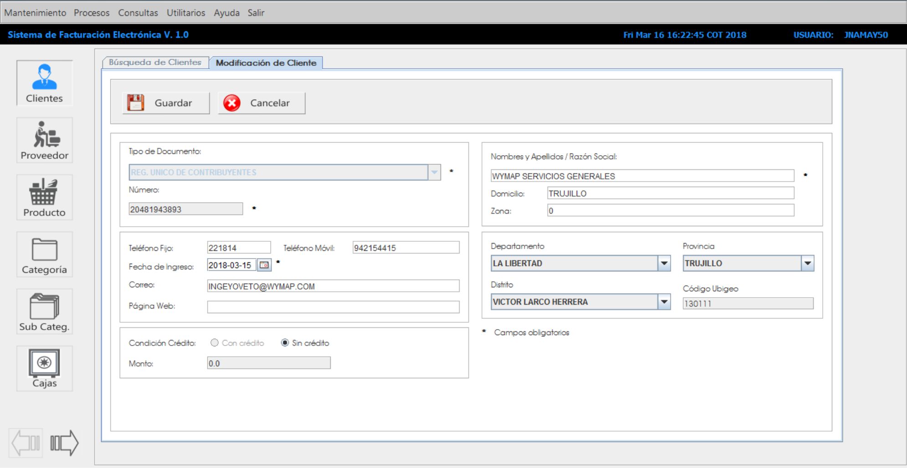The width and height of the screenshot is (907, 468).
Task: Click the left arrow navigation icon
Action: pos(26,443)
